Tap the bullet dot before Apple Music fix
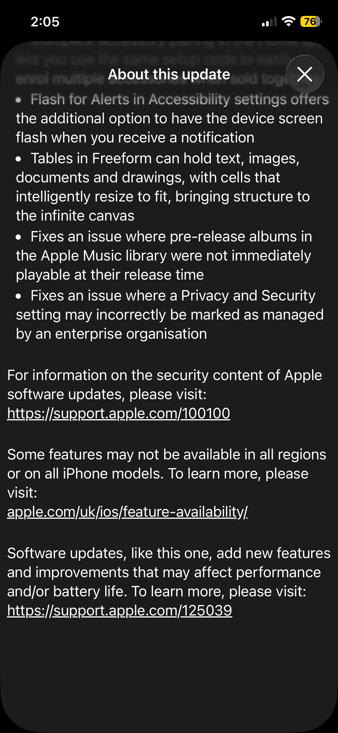 tap(18, 237)
